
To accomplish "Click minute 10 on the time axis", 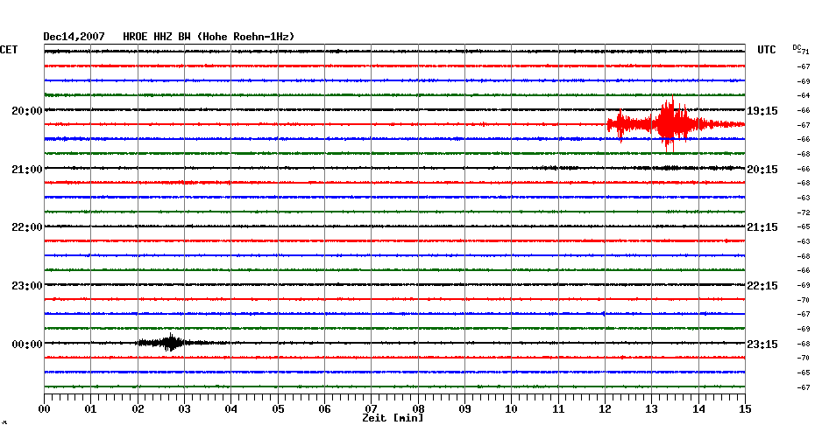I will pyautogui.click(x=512, y=408).
